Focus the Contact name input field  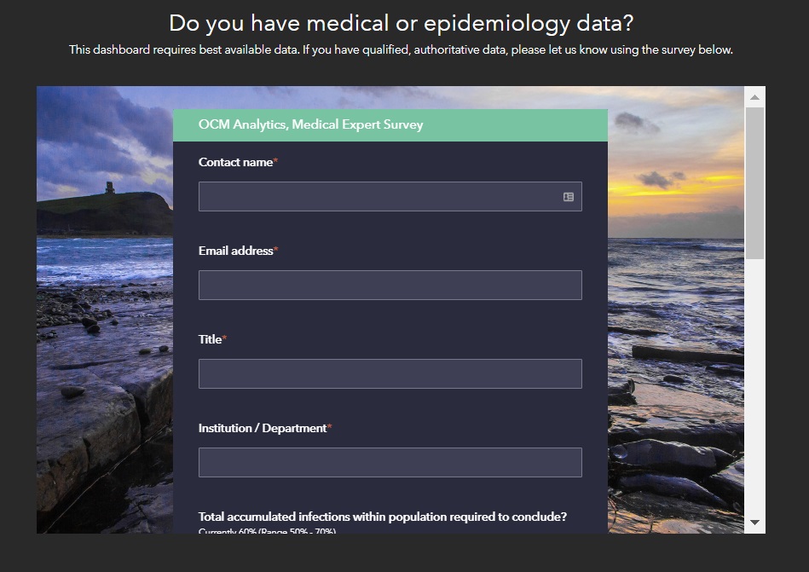tap(390, 197)
